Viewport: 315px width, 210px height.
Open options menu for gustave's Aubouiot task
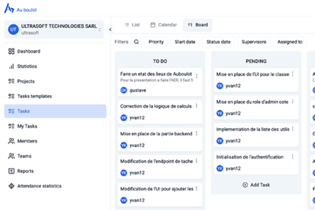196,76
